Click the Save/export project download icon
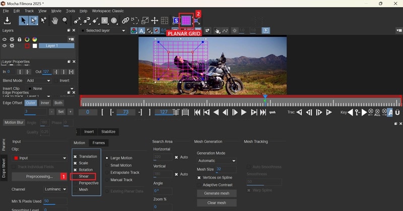 pos(7,20)
